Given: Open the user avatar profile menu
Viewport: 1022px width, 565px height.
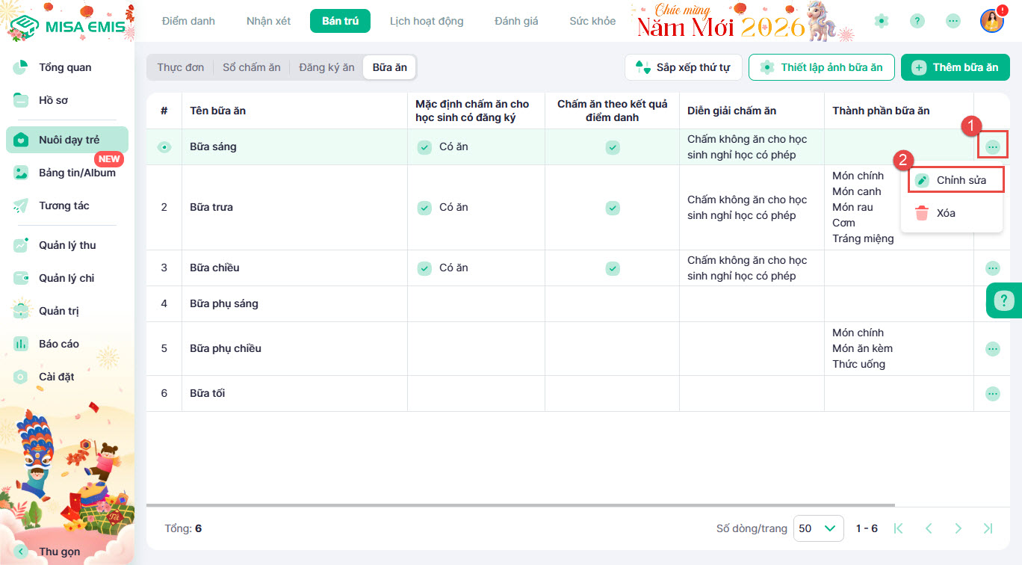Looking at the screenshot, I should [991, 21].
